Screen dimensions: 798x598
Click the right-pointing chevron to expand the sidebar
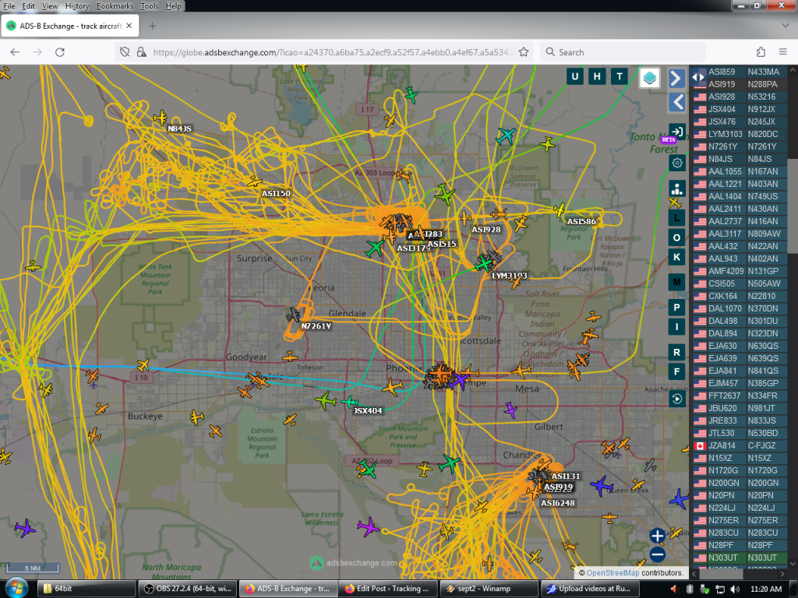click(676, 79)
